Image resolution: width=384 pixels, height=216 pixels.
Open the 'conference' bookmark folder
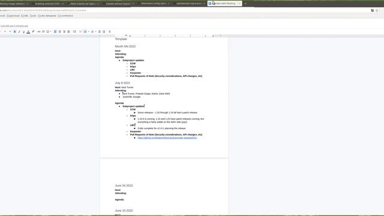pyautogui.click(x=65, y=16)
